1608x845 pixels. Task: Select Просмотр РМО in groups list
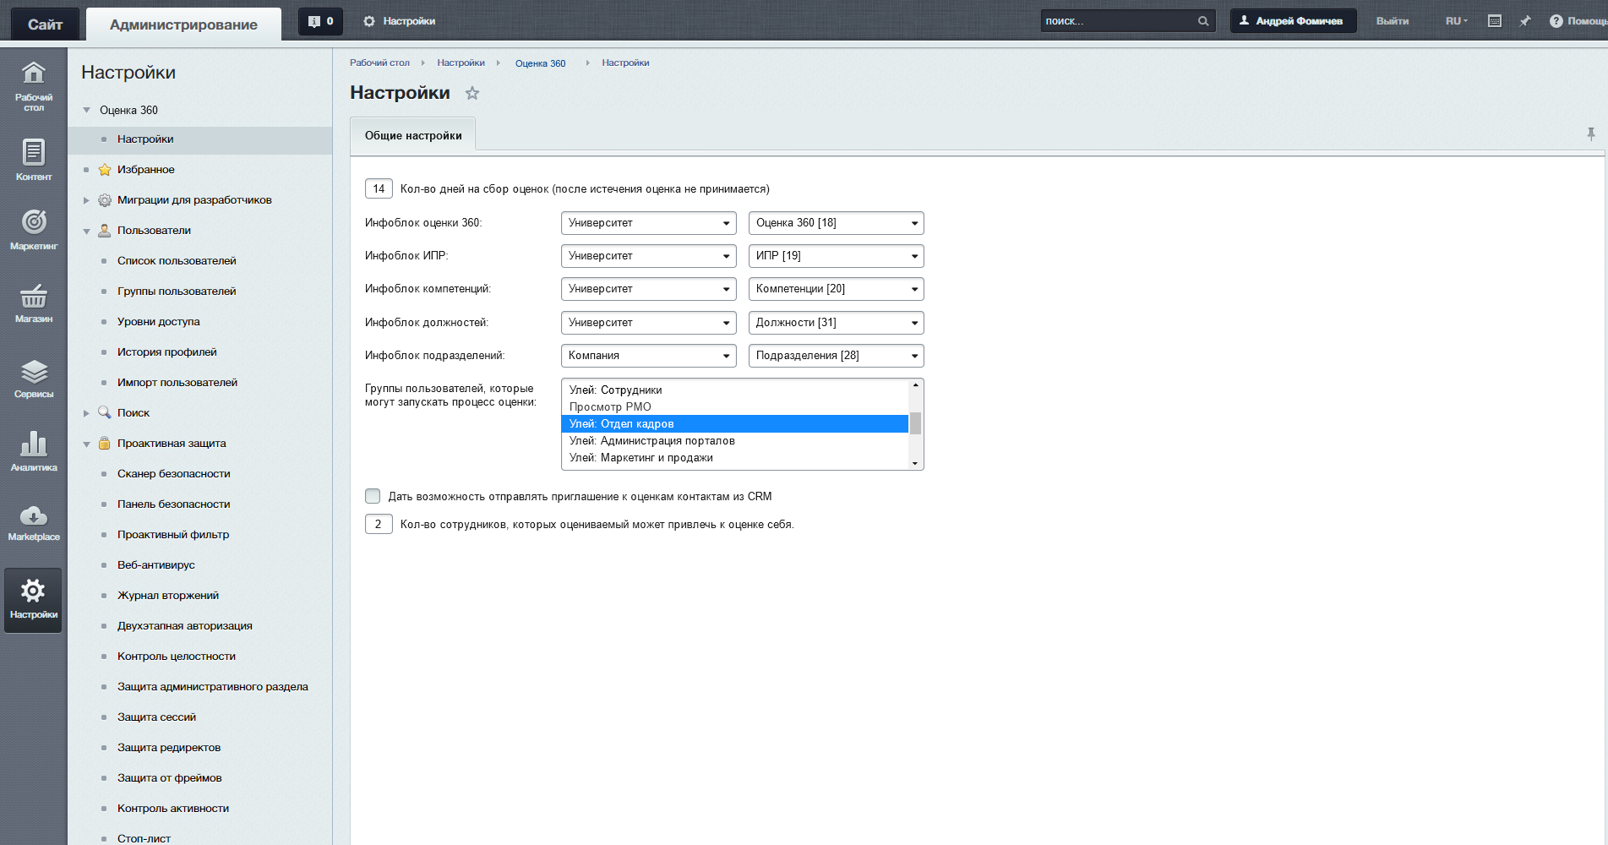coord(734,407)
